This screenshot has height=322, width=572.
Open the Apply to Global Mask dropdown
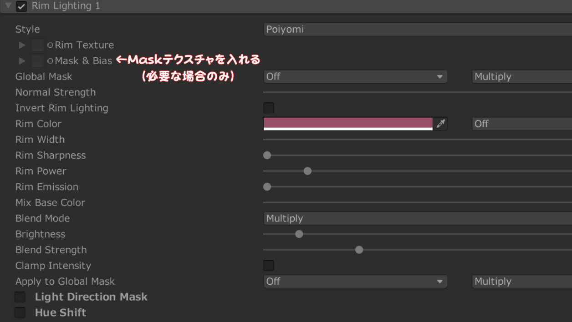coord(355,281)
